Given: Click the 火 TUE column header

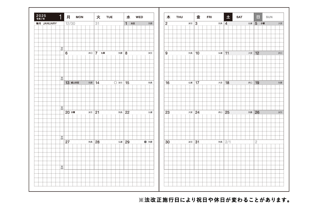Looking at the screenshot, I should pyautogui.click(x=109, y=17).
